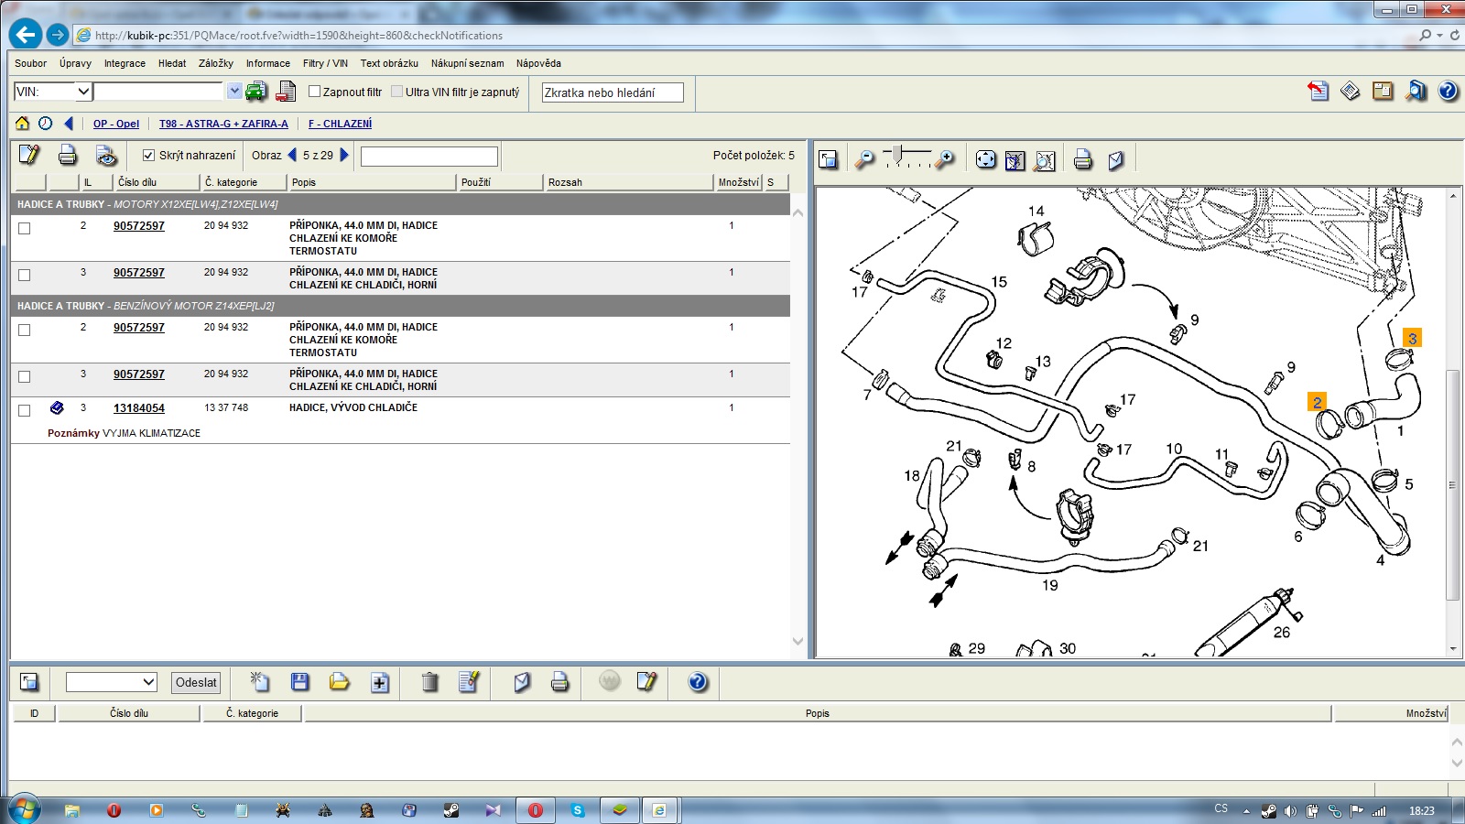Click the home icon in breadcrumb bar
Screen dimensions: 1465x824
pyautogui.click(x=22, y=124)
